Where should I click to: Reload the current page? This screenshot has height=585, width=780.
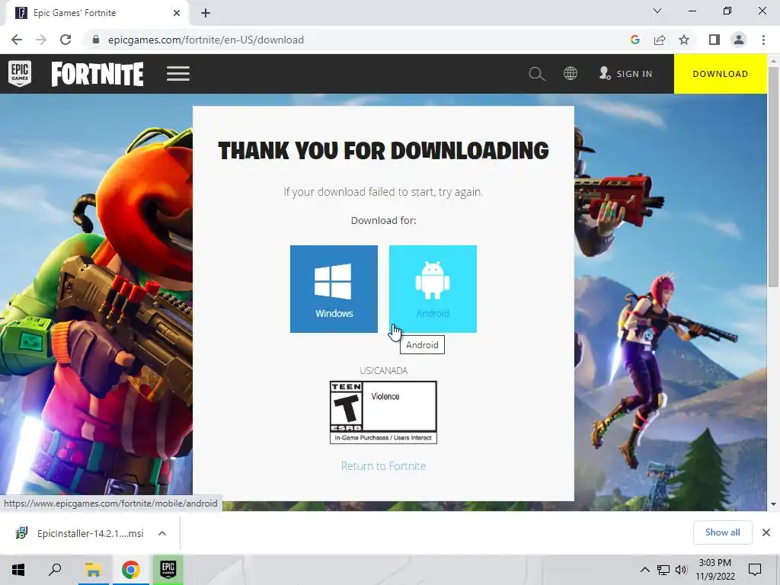[x=66, y=40]
